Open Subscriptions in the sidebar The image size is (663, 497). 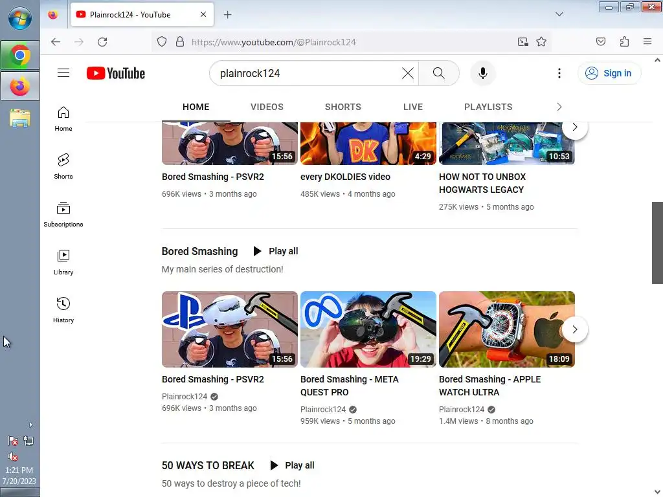tap(63, 215)
